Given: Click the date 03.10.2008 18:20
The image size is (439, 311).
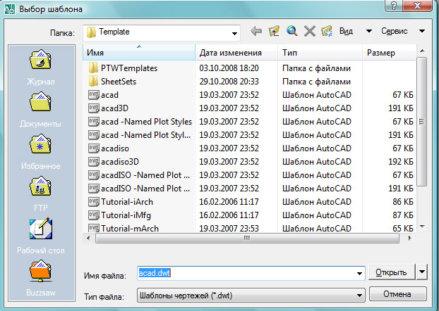Looking at the screenshot, I should click(x=229, y=68).
